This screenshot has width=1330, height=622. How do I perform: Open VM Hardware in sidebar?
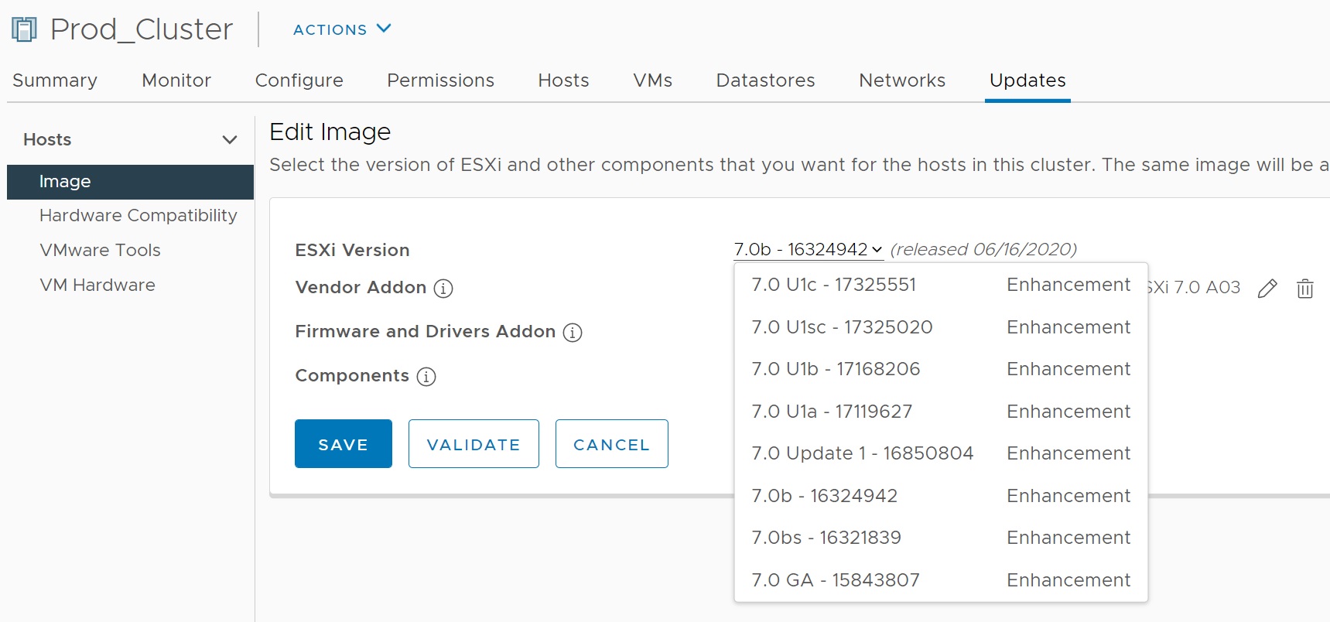[97, 285]
